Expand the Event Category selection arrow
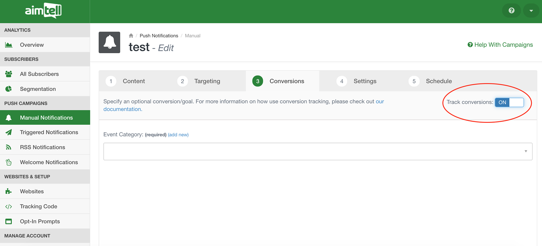The image size is (542, 246). tap(526, 151)
